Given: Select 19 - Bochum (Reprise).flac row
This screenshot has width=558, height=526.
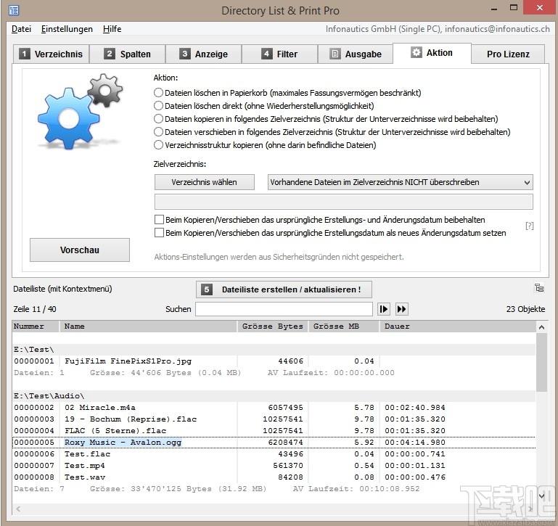Looking at the screenshot, I should pyautogui.click(x=274, y=419).
